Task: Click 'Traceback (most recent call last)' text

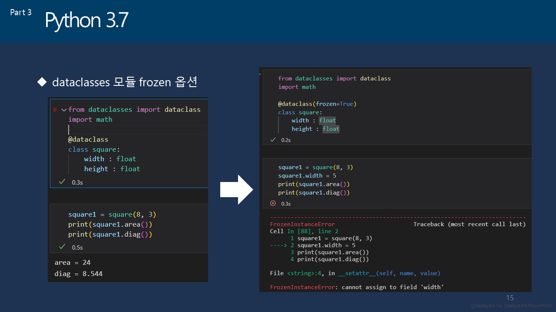Action: [x=470, y=224]
